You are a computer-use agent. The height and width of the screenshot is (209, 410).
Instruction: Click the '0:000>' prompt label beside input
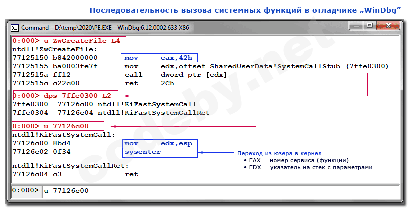(25, 190)
